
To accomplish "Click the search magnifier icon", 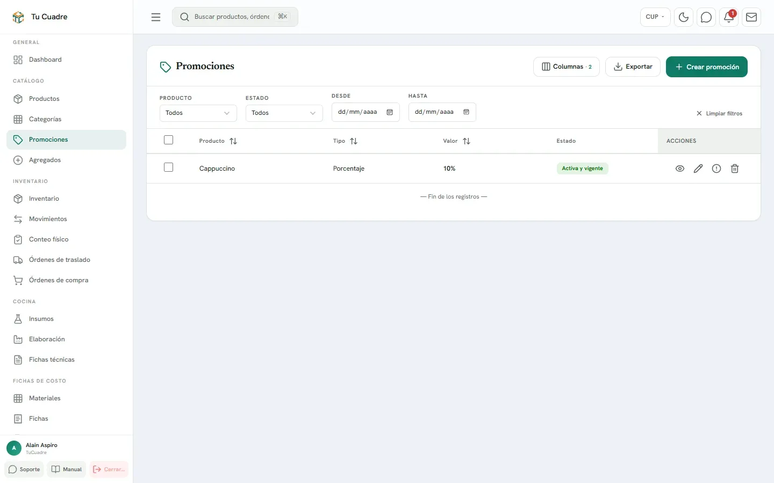I will [x=184, y=17].
